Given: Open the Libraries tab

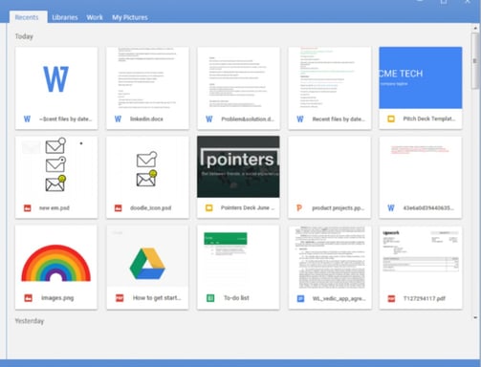Looking at the screenshot, I should pos(65,17).
